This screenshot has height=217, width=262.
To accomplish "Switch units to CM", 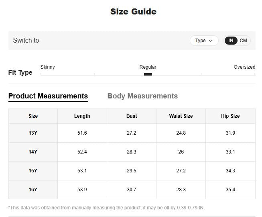I will point(243,41).
